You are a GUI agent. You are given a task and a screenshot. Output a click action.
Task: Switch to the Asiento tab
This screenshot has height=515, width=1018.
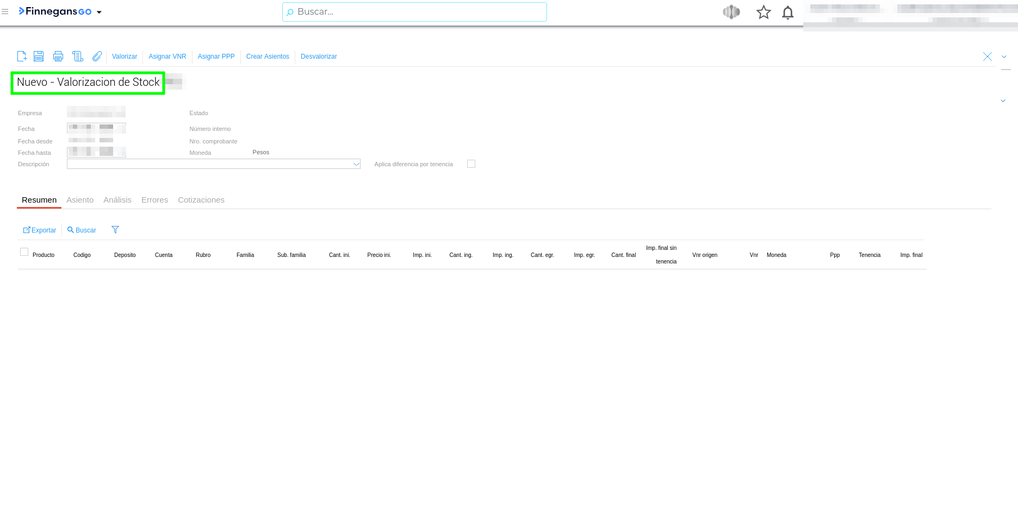coord(80,200)
